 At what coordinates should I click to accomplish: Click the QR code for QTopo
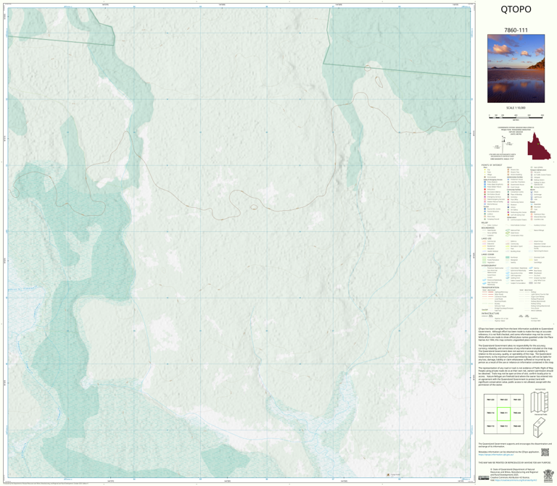tap(545, 452)
